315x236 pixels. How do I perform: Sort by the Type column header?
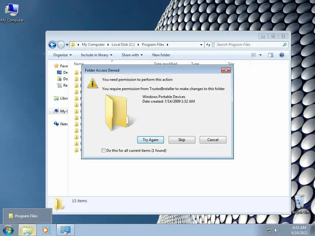[x=195, y=64]
